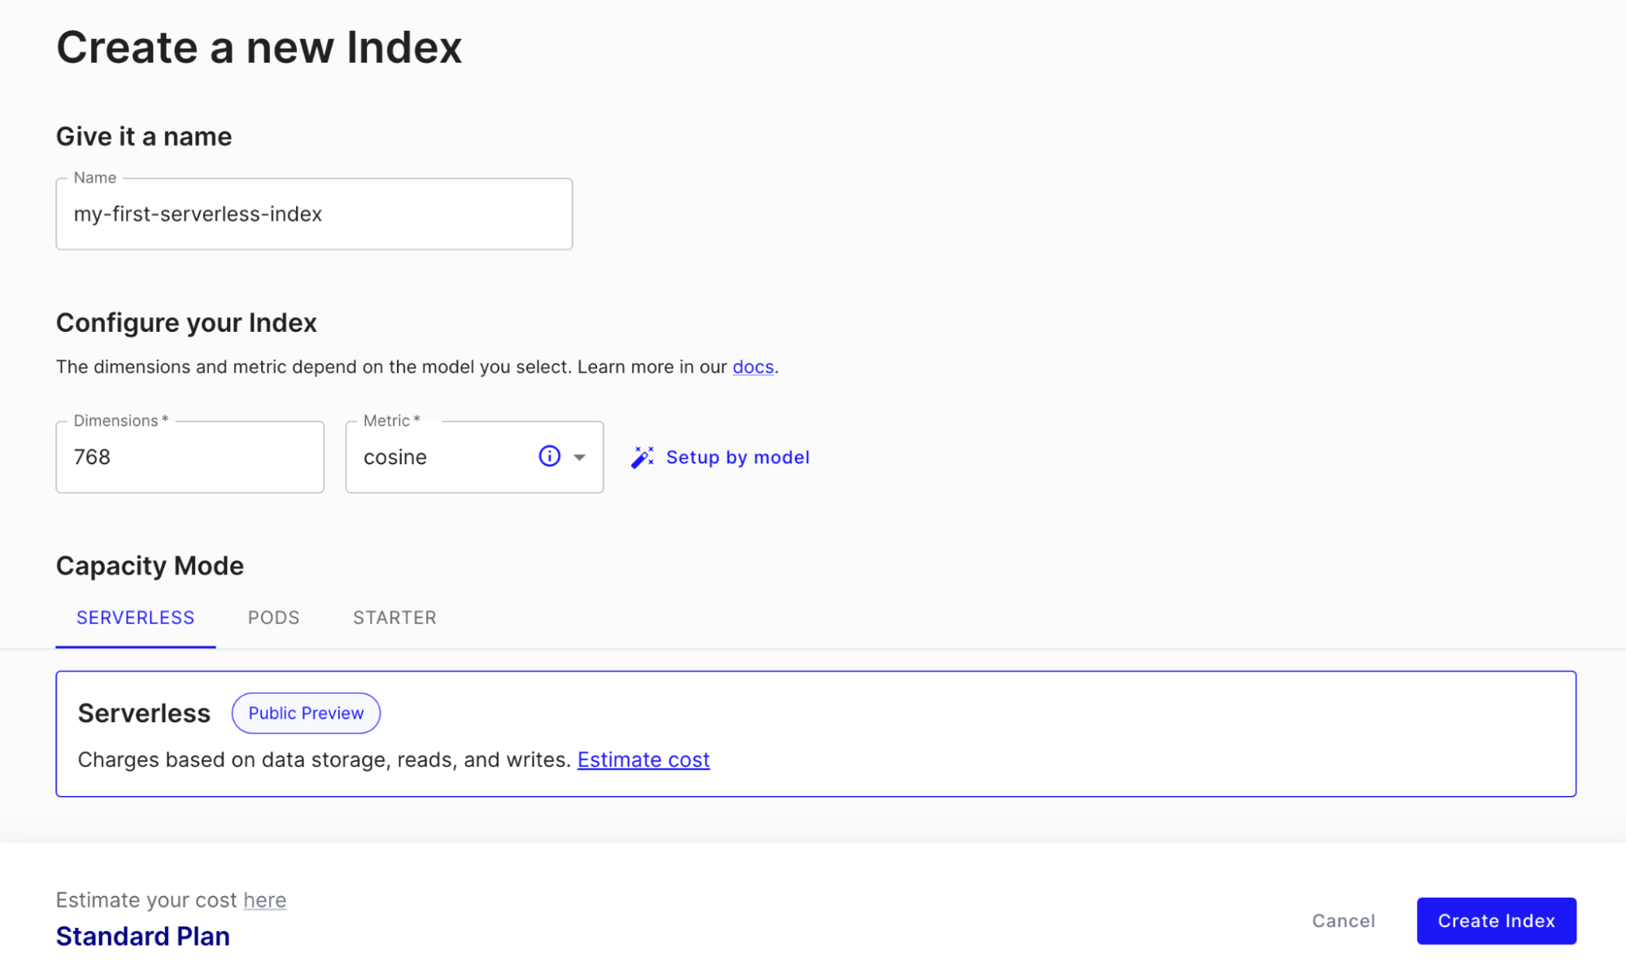This screenshot has width=1626, height=975.
Task: Follow the Estimate cost link
Action: 643,760
